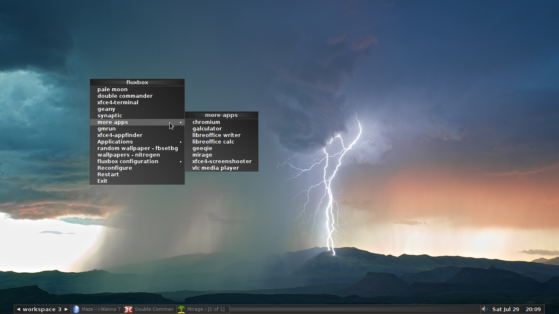
Task: Select geany in the fluxbox menu
Action: [106, 109]
